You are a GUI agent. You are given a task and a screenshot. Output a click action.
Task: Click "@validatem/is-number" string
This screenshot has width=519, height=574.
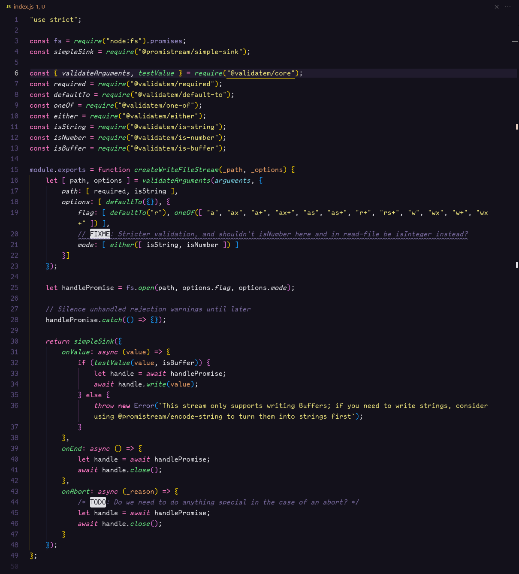pyautogui.click(x=174, y=137)
